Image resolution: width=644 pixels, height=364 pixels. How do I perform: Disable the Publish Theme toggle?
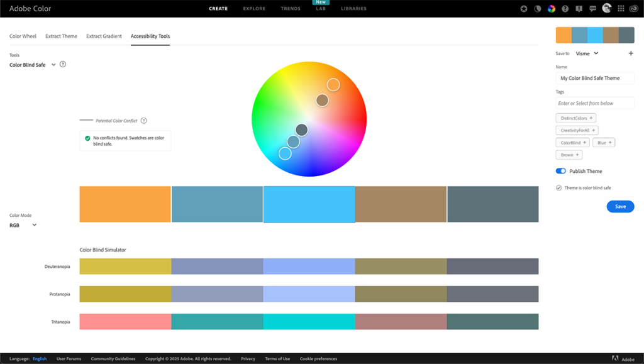point(560,170)
